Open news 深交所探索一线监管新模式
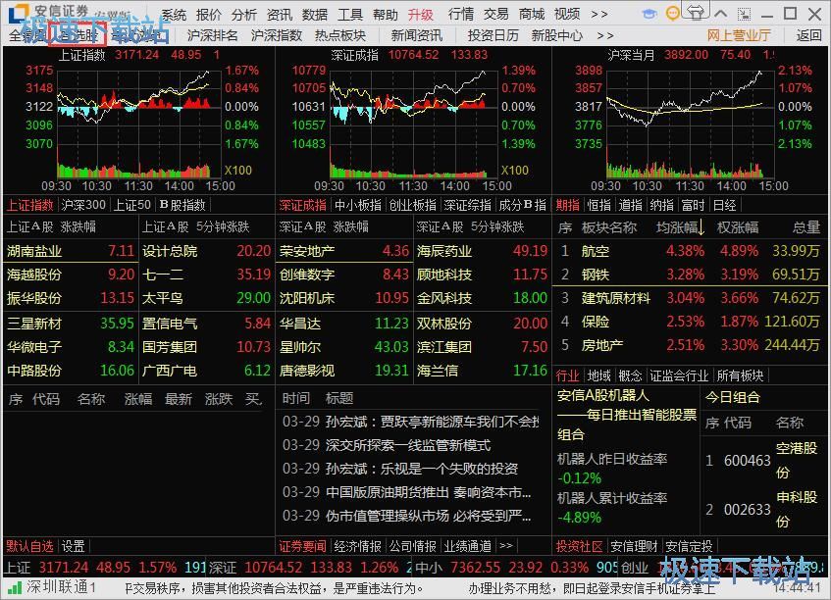Screen dimensions: 831x600 point(408,445)
